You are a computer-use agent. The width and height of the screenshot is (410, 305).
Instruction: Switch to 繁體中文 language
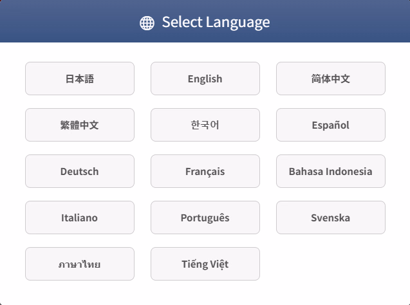coord(80,125)
